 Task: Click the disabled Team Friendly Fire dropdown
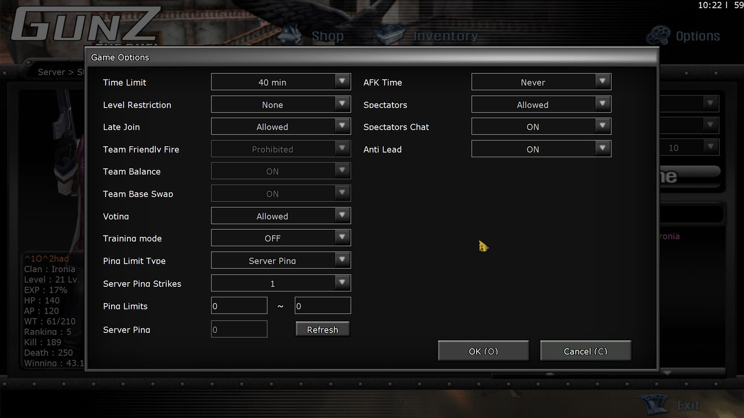[281, 149]
